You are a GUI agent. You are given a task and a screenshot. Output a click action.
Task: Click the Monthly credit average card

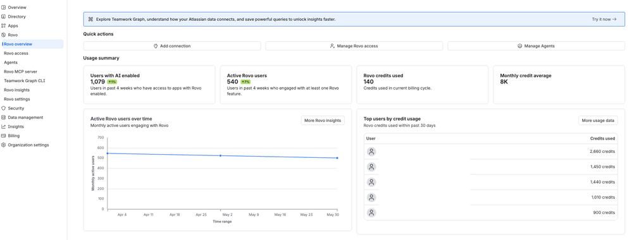(x=559, y=85)
